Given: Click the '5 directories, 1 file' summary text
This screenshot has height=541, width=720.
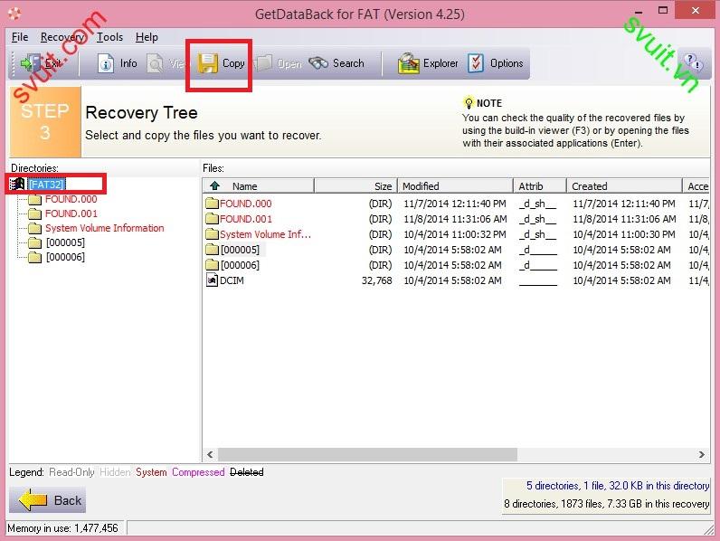Looking at the screenshot, I should pos(618,486).
